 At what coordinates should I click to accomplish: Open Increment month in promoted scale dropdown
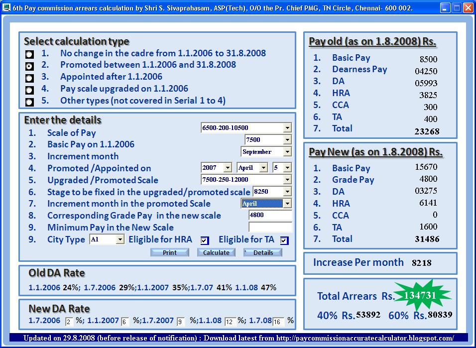[287, 203]
